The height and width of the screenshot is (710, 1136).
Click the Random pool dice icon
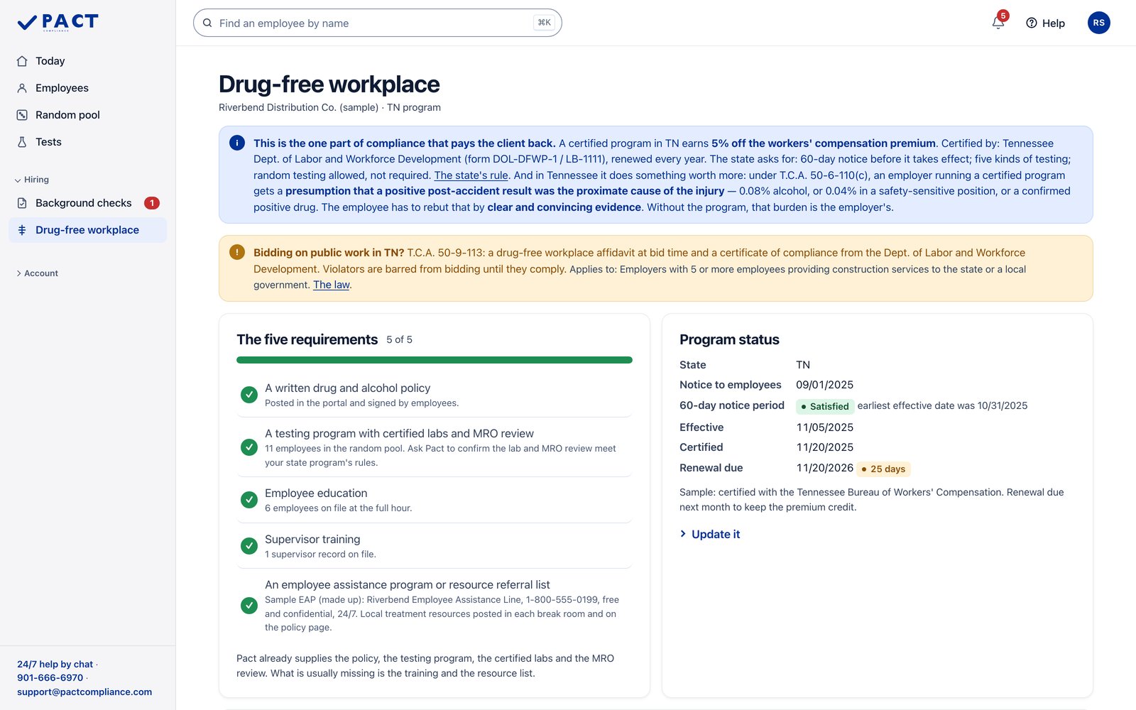point(22,115)
